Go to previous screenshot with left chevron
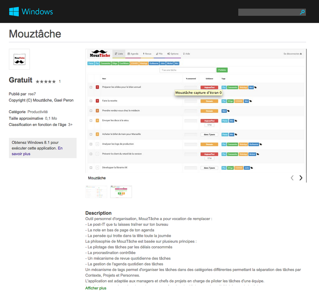The width and height of the screenshot is (319, 296). [292, 178]
